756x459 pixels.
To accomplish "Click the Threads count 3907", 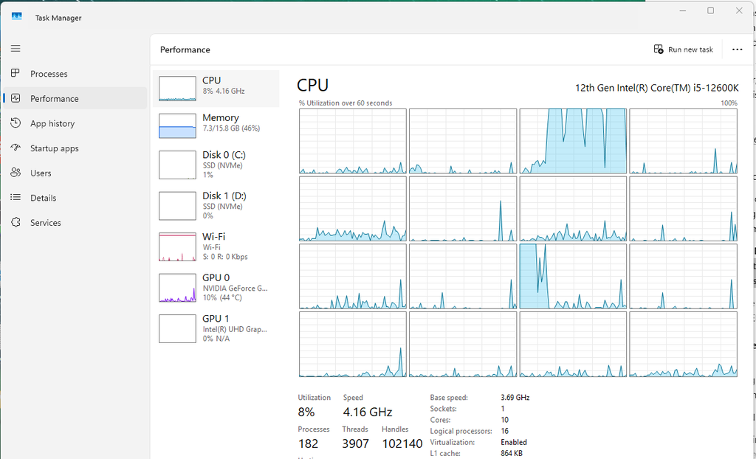I will (x=356, y=444).
